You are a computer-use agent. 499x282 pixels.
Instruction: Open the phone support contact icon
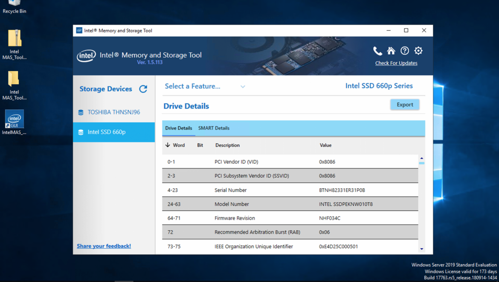(x=377, y=51)
